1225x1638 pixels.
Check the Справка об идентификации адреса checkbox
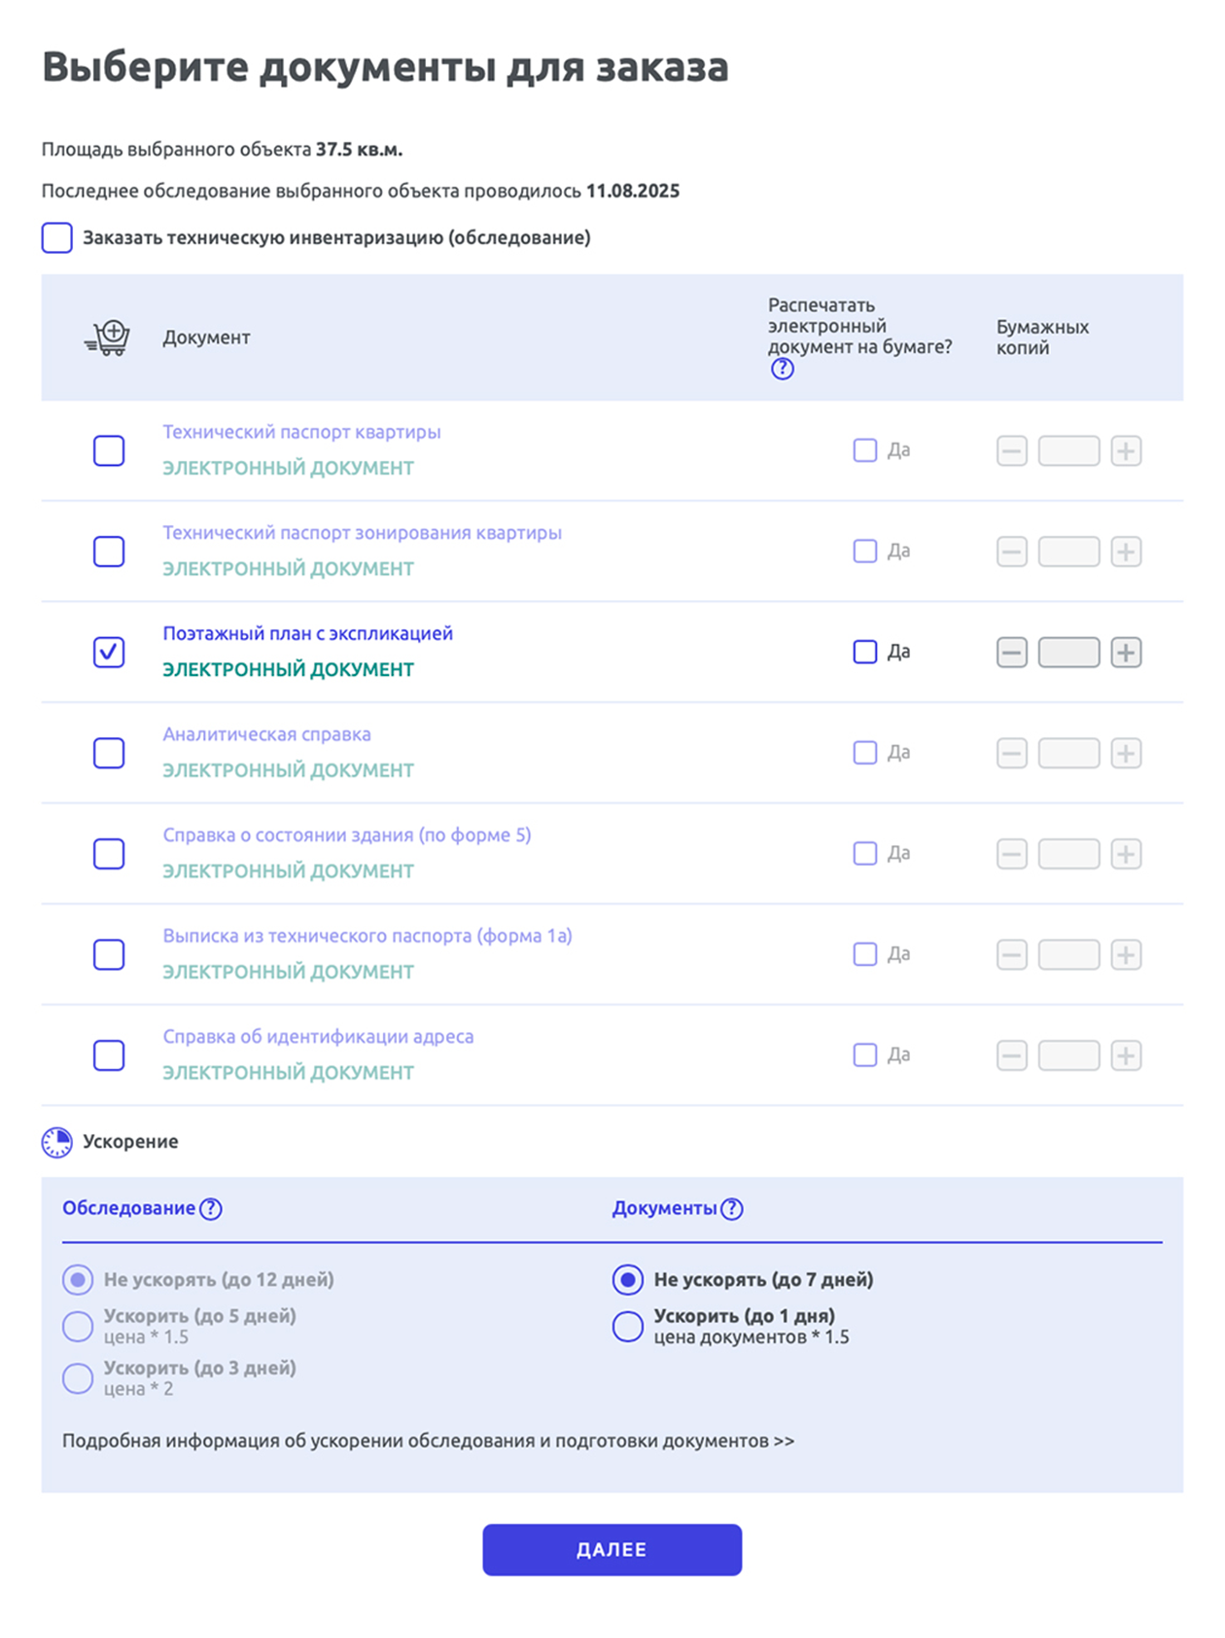tap(109, 1055)
